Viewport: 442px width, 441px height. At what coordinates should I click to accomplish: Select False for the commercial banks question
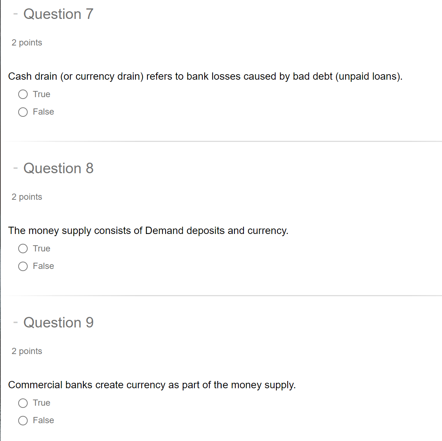23,421
